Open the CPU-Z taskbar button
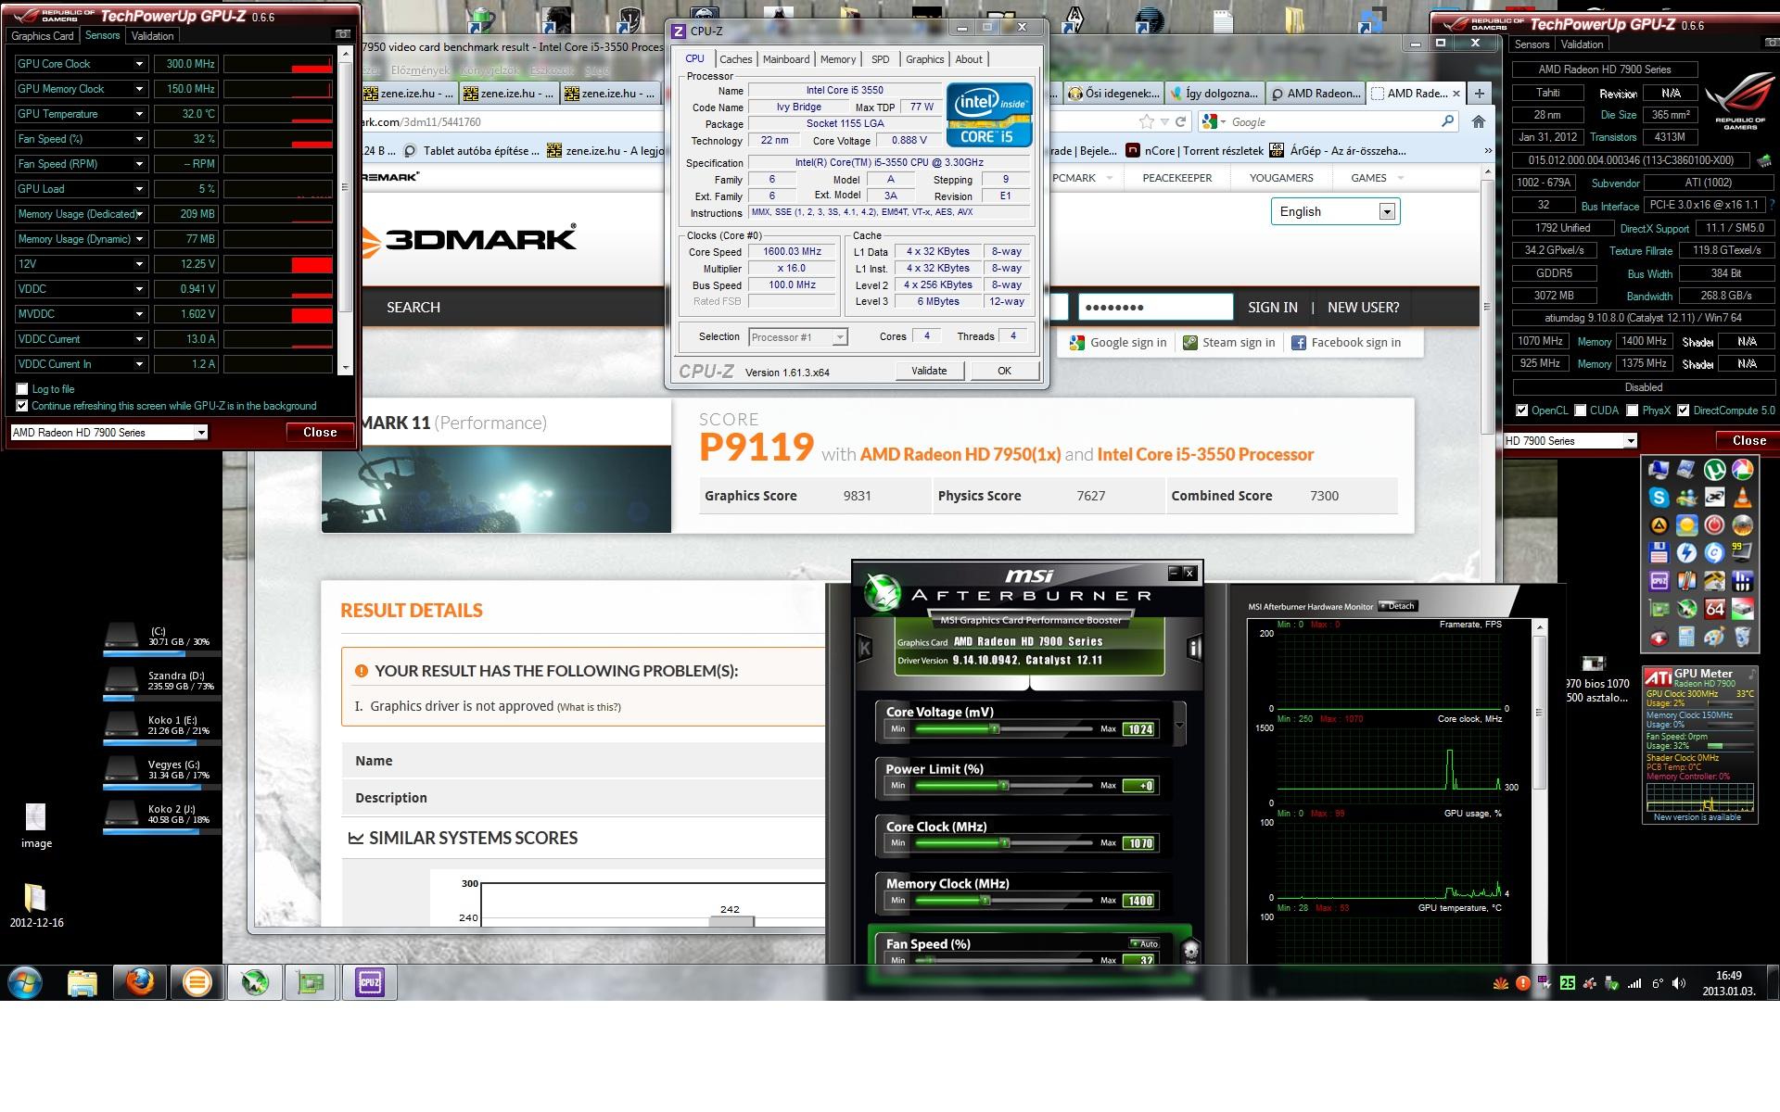Image resolution: width=1780 pixels, height=1112 pixels. click(369, 982)
